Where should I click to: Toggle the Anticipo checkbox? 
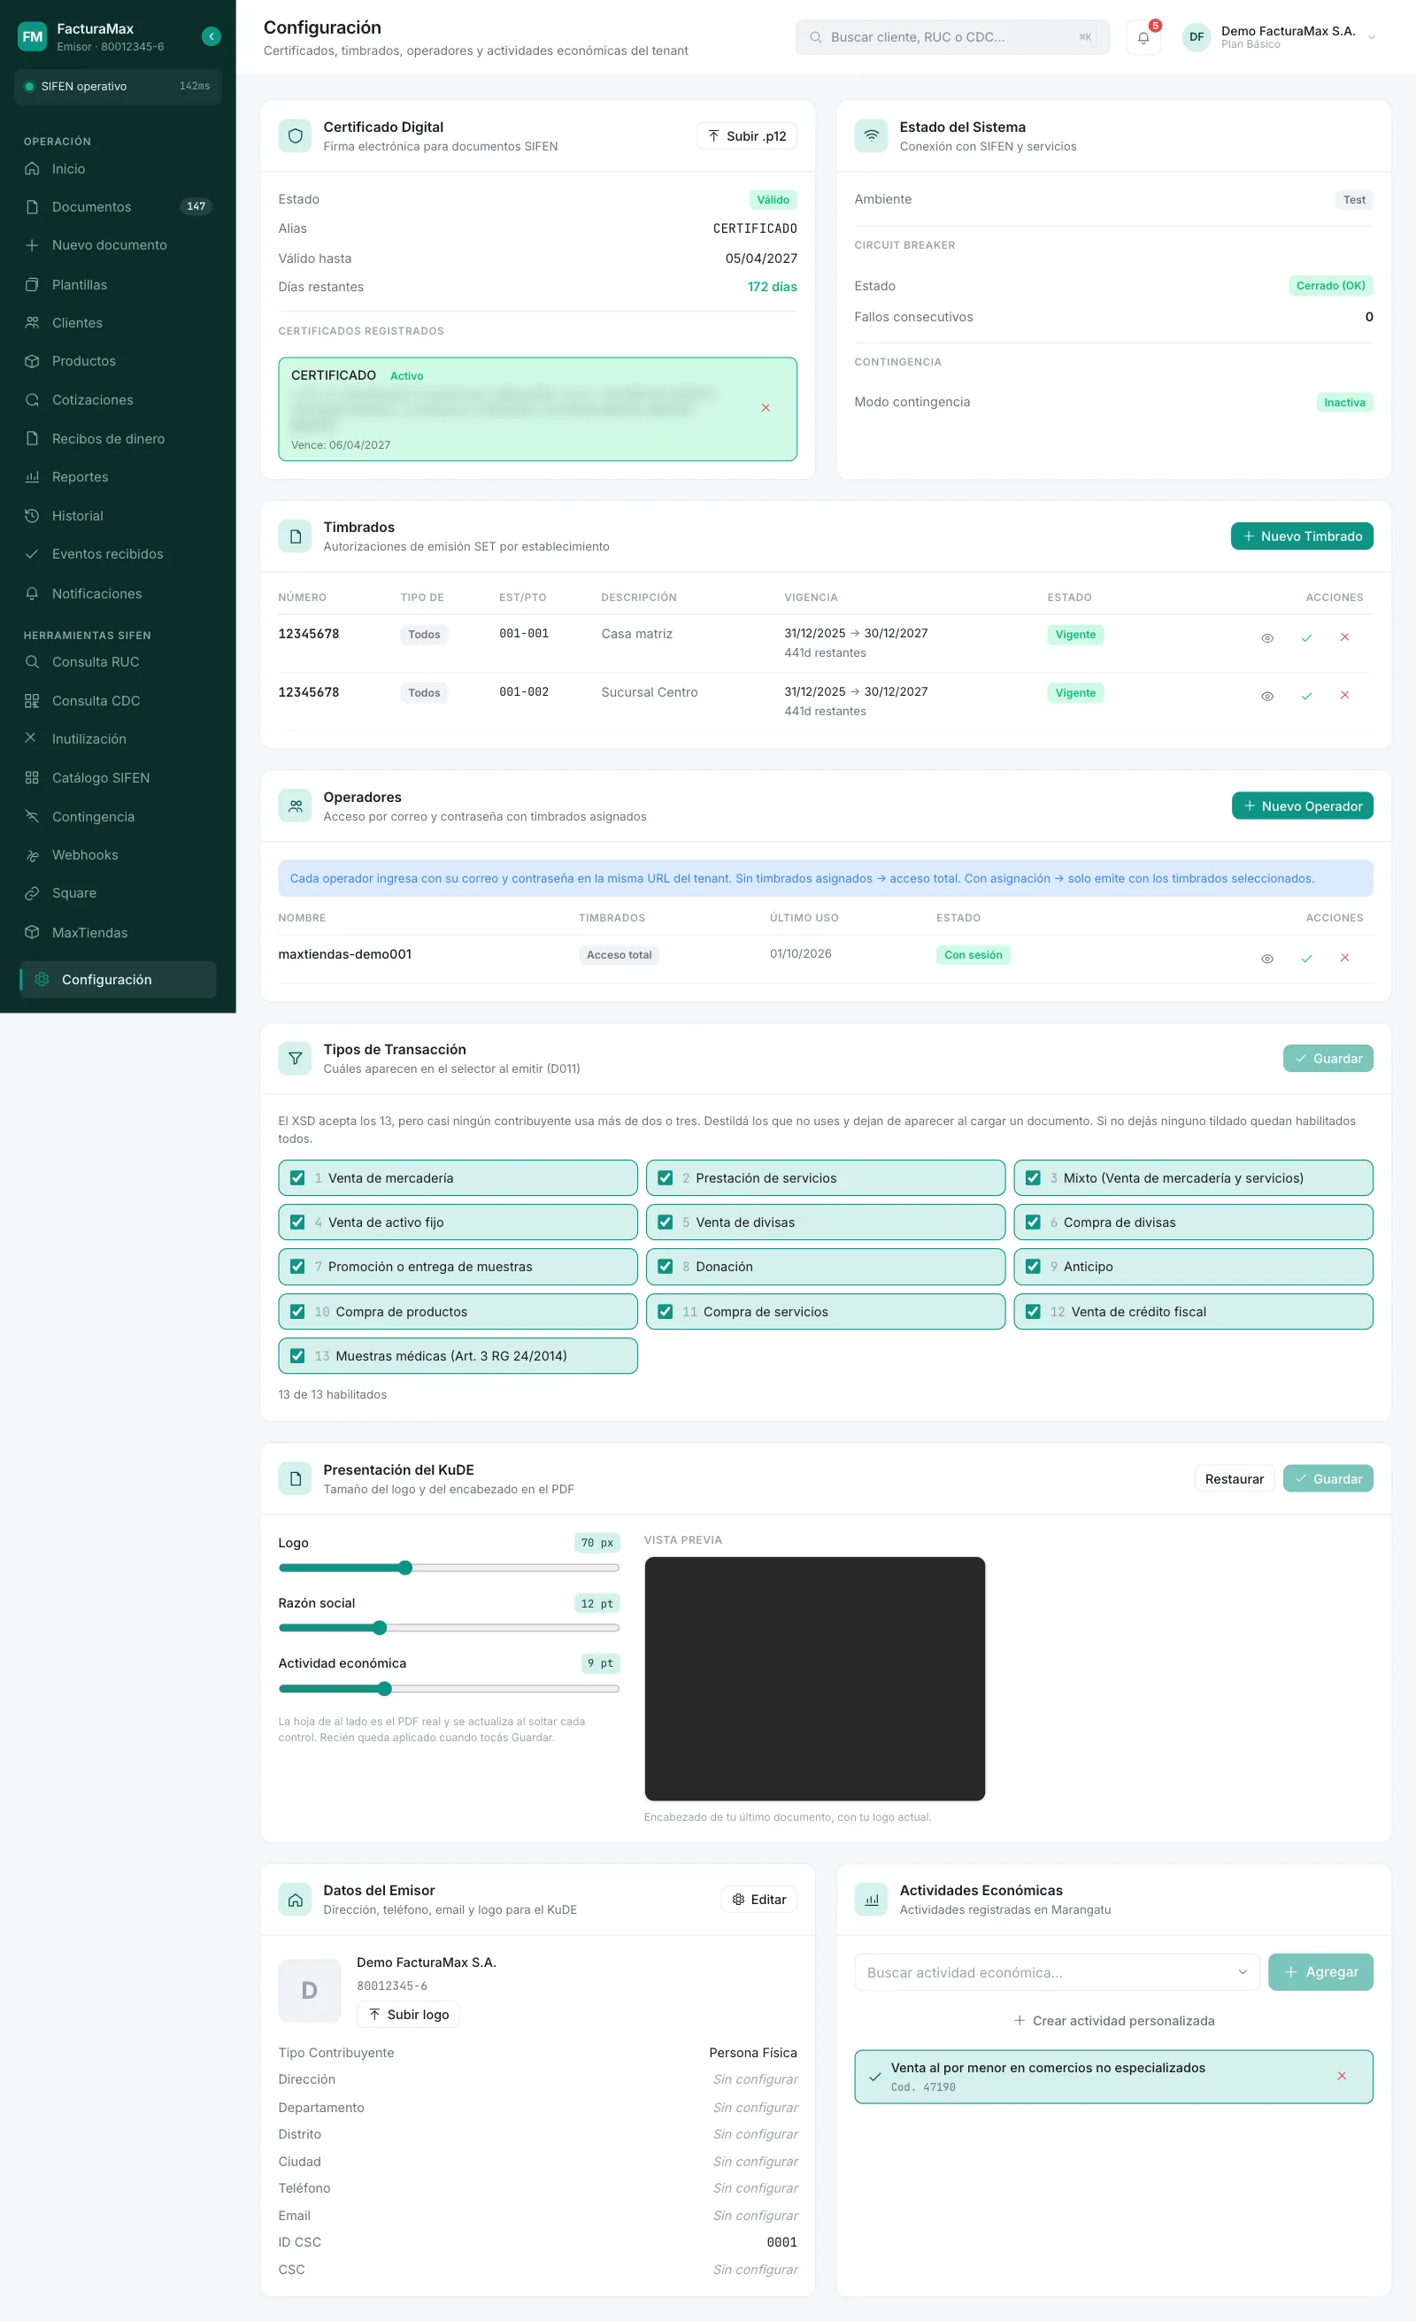[1033, 1267]
